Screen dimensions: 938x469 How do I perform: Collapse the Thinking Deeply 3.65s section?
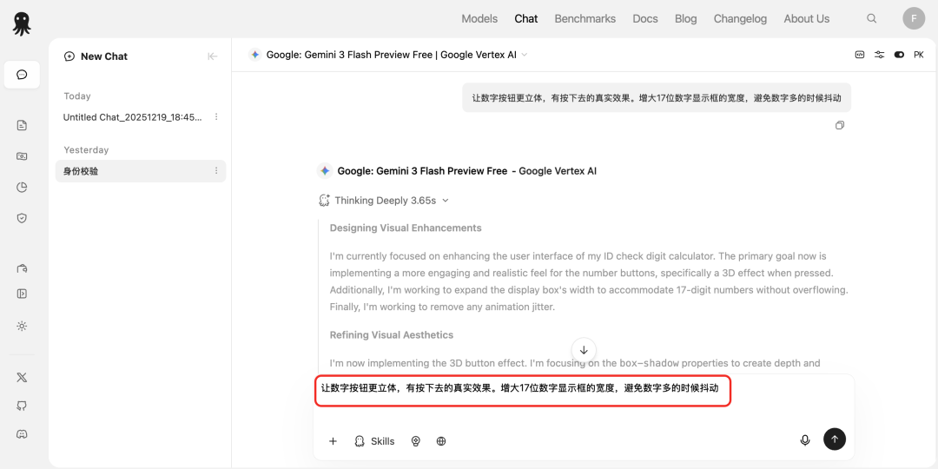coord(384,201)
